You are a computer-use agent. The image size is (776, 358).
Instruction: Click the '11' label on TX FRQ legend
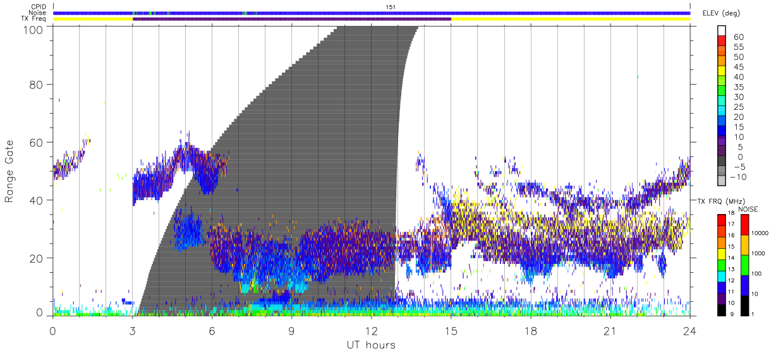coord(731,292)
